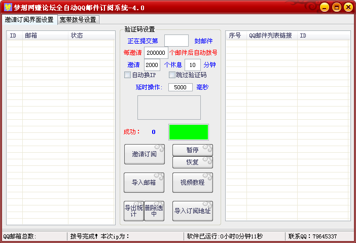This screenshot has height=243, width=356.
Task: Click the 状态 column header
Action: pyautogui.click(x=91, y=36)
